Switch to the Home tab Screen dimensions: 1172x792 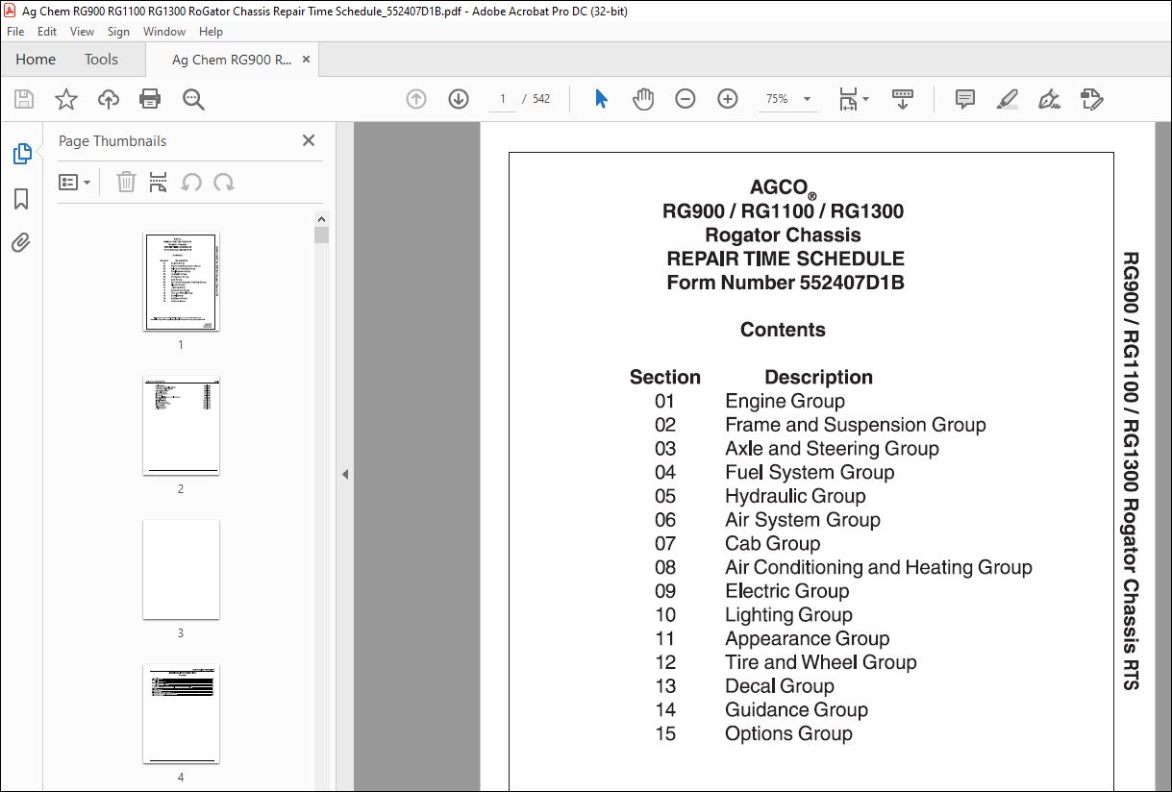pyautogui.click(x=36, y=60)
